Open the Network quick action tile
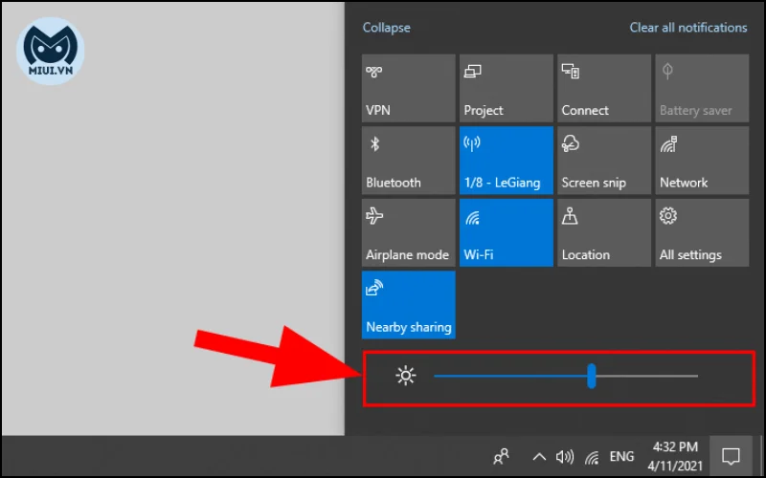 (702, 161)
